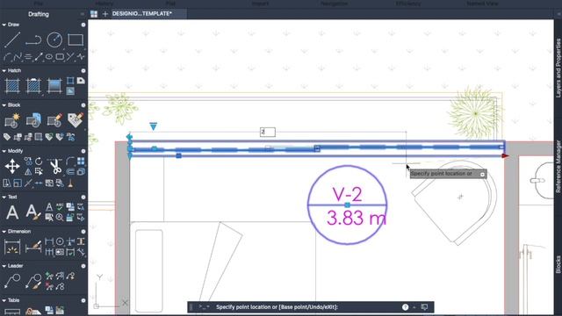
Task: Open the Multileader Style brush icon
Action: [x=33, y=281]
